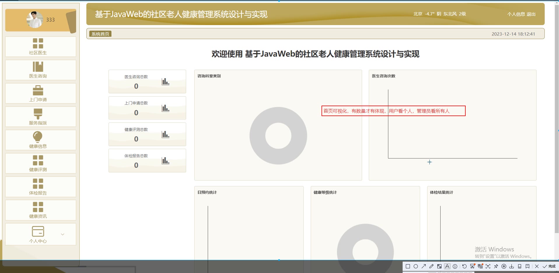Click the 日预约统计 chart title
Screen dimensions: 559x273
207,192
